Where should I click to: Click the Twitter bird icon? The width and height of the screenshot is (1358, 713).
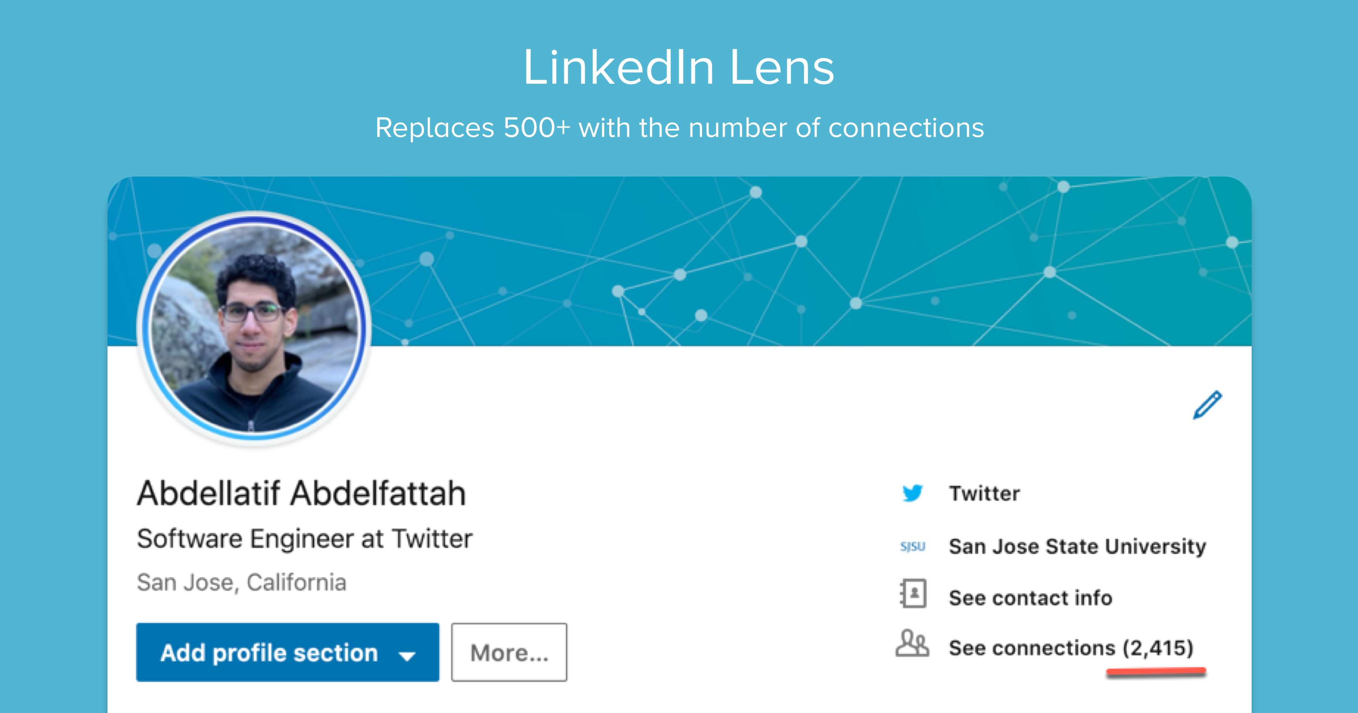tap(914, 493)
